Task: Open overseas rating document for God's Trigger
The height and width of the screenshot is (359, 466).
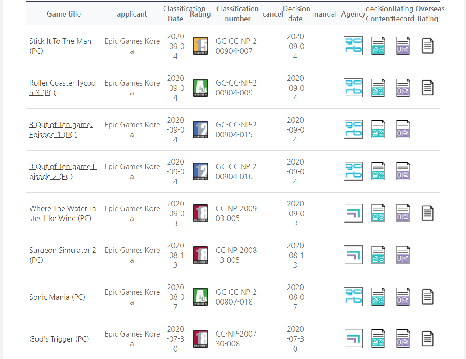Action: point(428,339)
